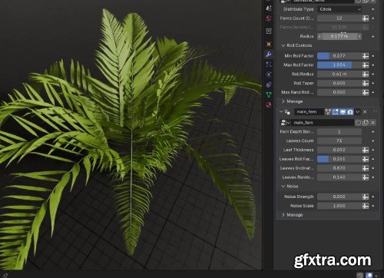
Task: Toggle attribute input for Leaves Roll Factor
Action: tap(366, 159)
